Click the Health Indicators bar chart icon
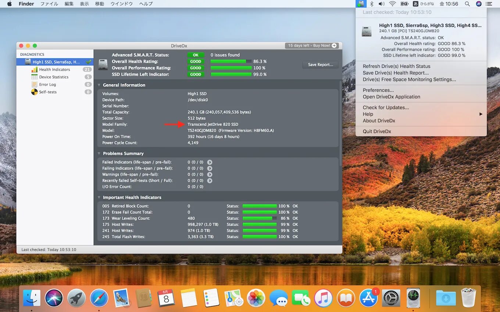 pos(34,69)
